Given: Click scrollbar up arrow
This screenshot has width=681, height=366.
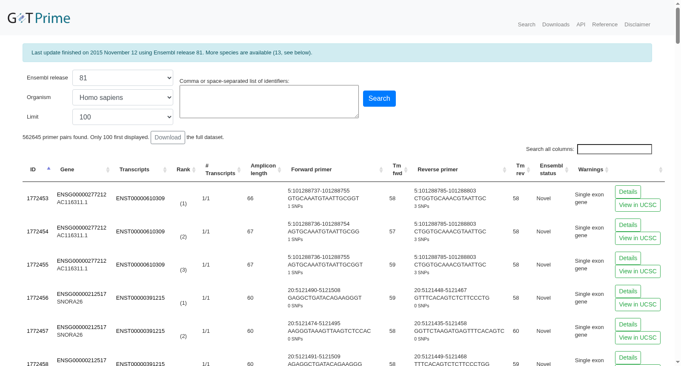Looking at the screenshot, I should tap(678, 3).
